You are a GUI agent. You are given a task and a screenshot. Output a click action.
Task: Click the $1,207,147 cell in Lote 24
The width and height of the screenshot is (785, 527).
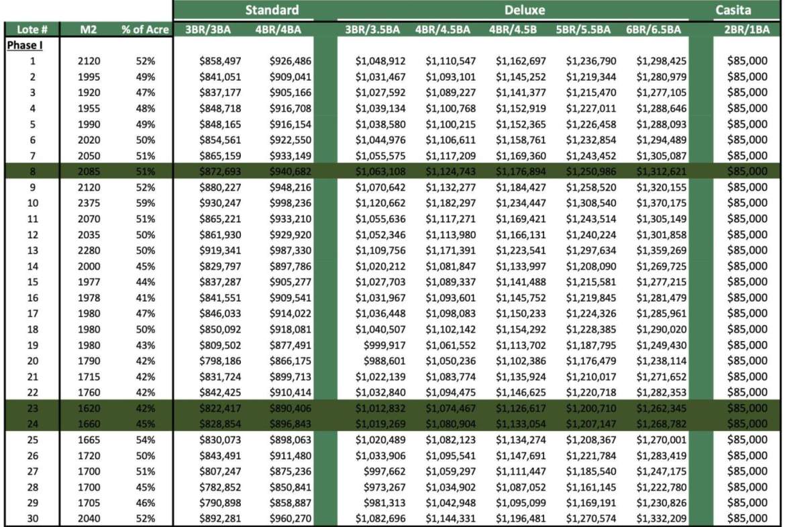[x=591, y=424]
